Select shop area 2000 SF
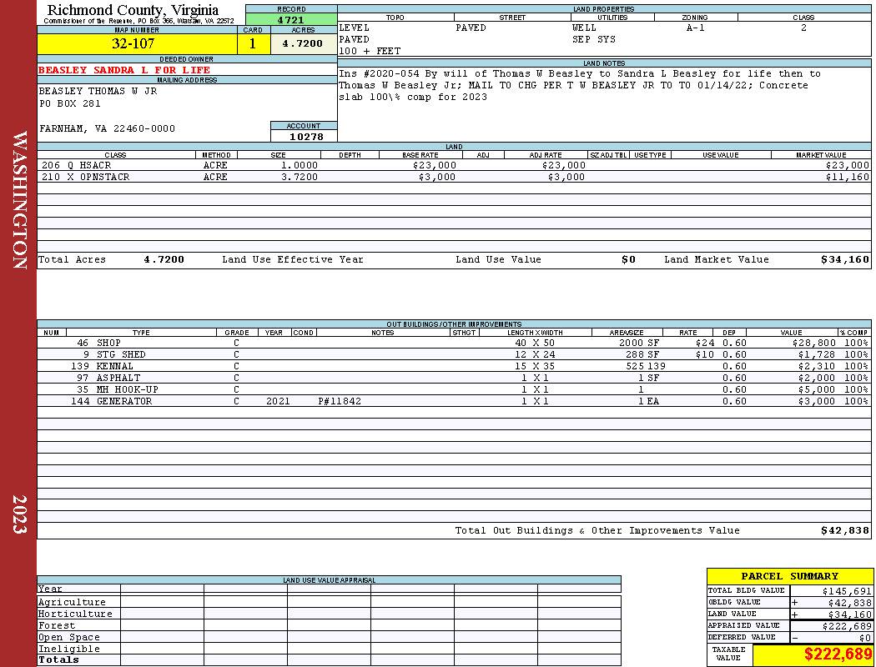Viewport: 876px width, 667px height. click(x=639, y=343)
